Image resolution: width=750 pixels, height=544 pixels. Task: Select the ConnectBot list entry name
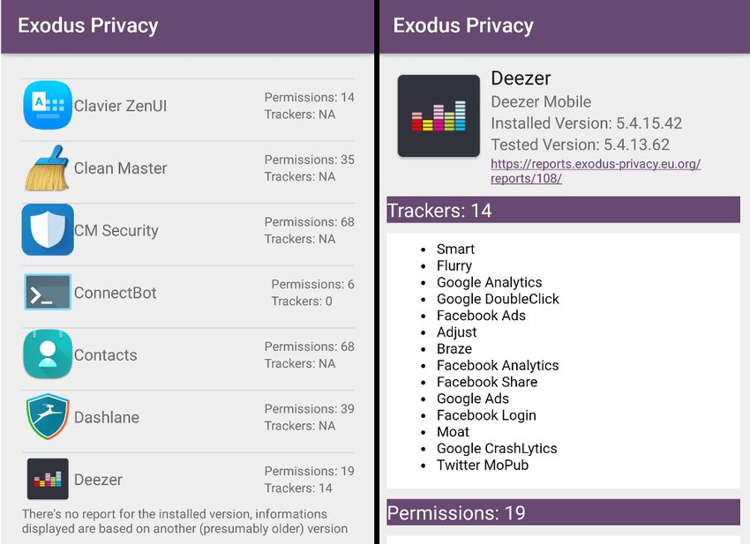pos(116,293)
